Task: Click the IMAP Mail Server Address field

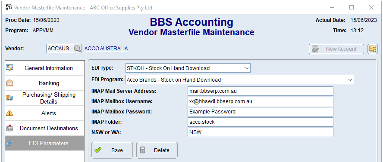Action: 261,91
